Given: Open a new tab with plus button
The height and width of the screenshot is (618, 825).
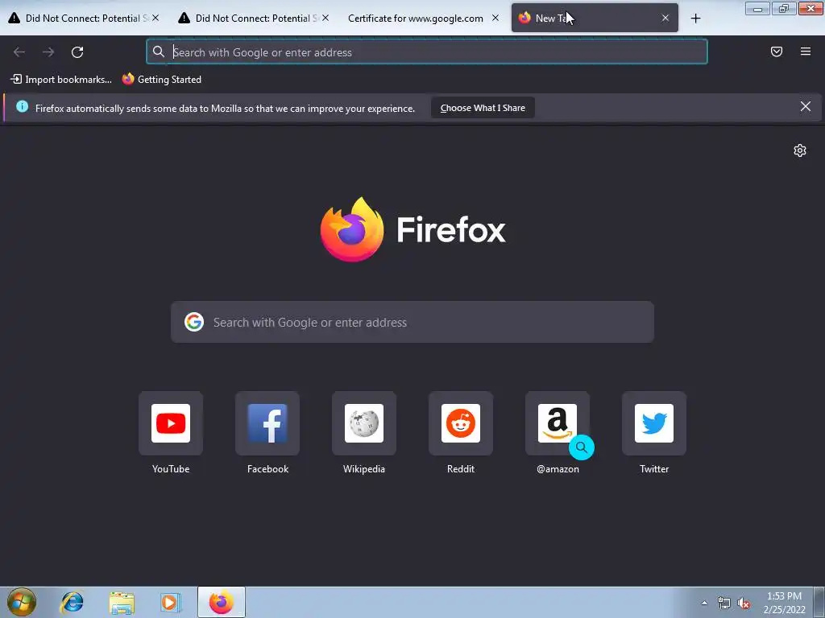Looking at the screenshot, I should click(695, 19).
